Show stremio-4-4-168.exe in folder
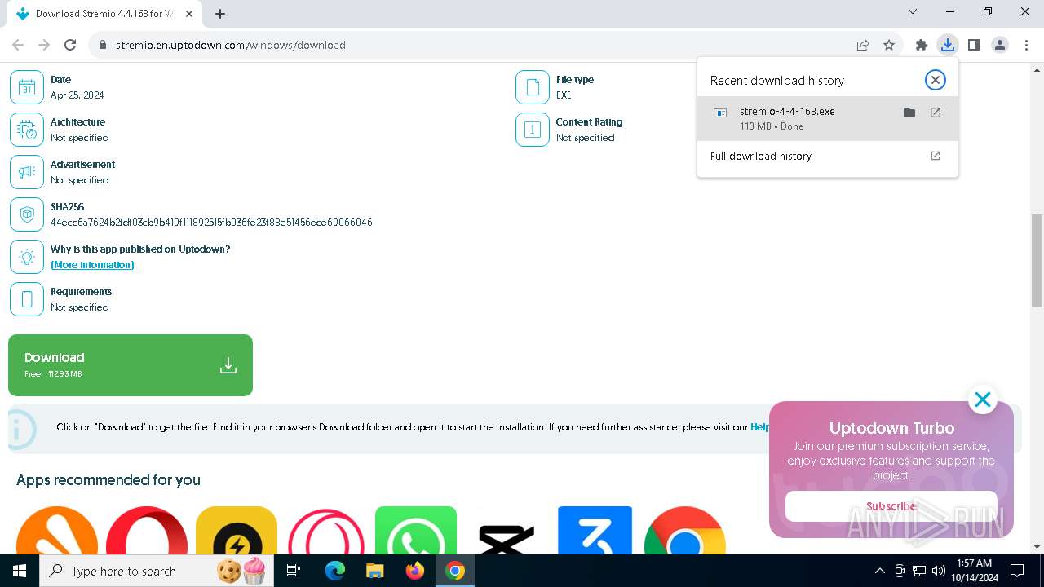 (x=909, y=113)
